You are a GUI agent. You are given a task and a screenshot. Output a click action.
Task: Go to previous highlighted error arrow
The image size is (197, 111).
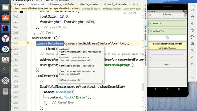(x=139, y=13)
